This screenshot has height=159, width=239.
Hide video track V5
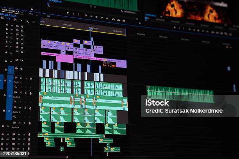[x=22, y=44]
